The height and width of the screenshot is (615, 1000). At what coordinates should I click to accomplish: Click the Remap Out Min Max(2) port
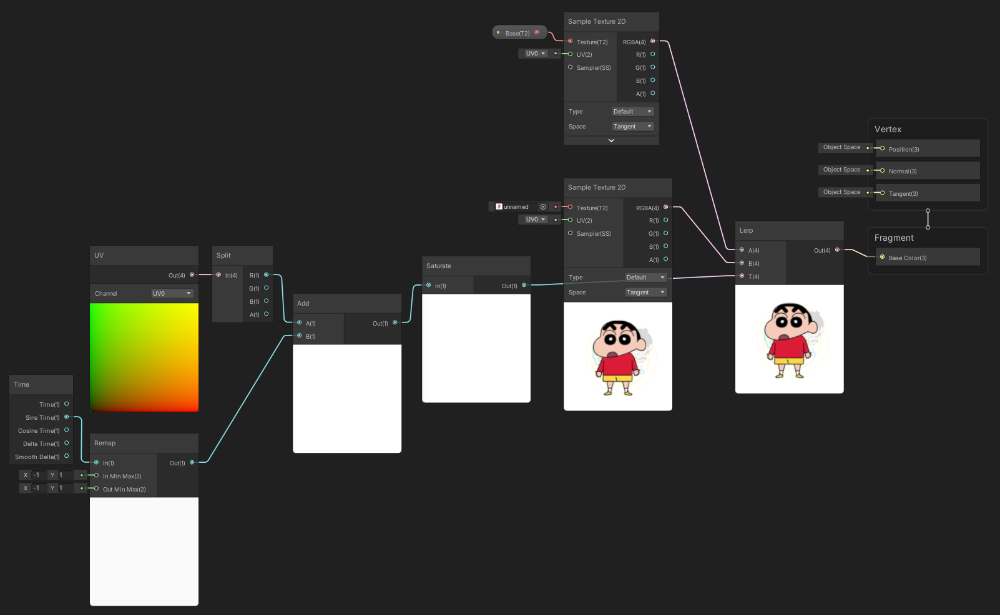point(96,488)
